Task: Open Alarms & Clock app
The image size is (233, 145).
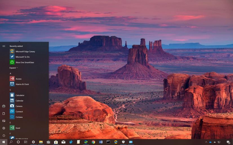Action: (x=22, y=84)
